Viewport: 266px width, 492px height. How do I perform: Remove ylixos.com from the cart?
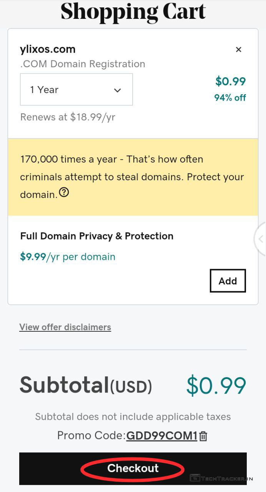pos(238,50)
